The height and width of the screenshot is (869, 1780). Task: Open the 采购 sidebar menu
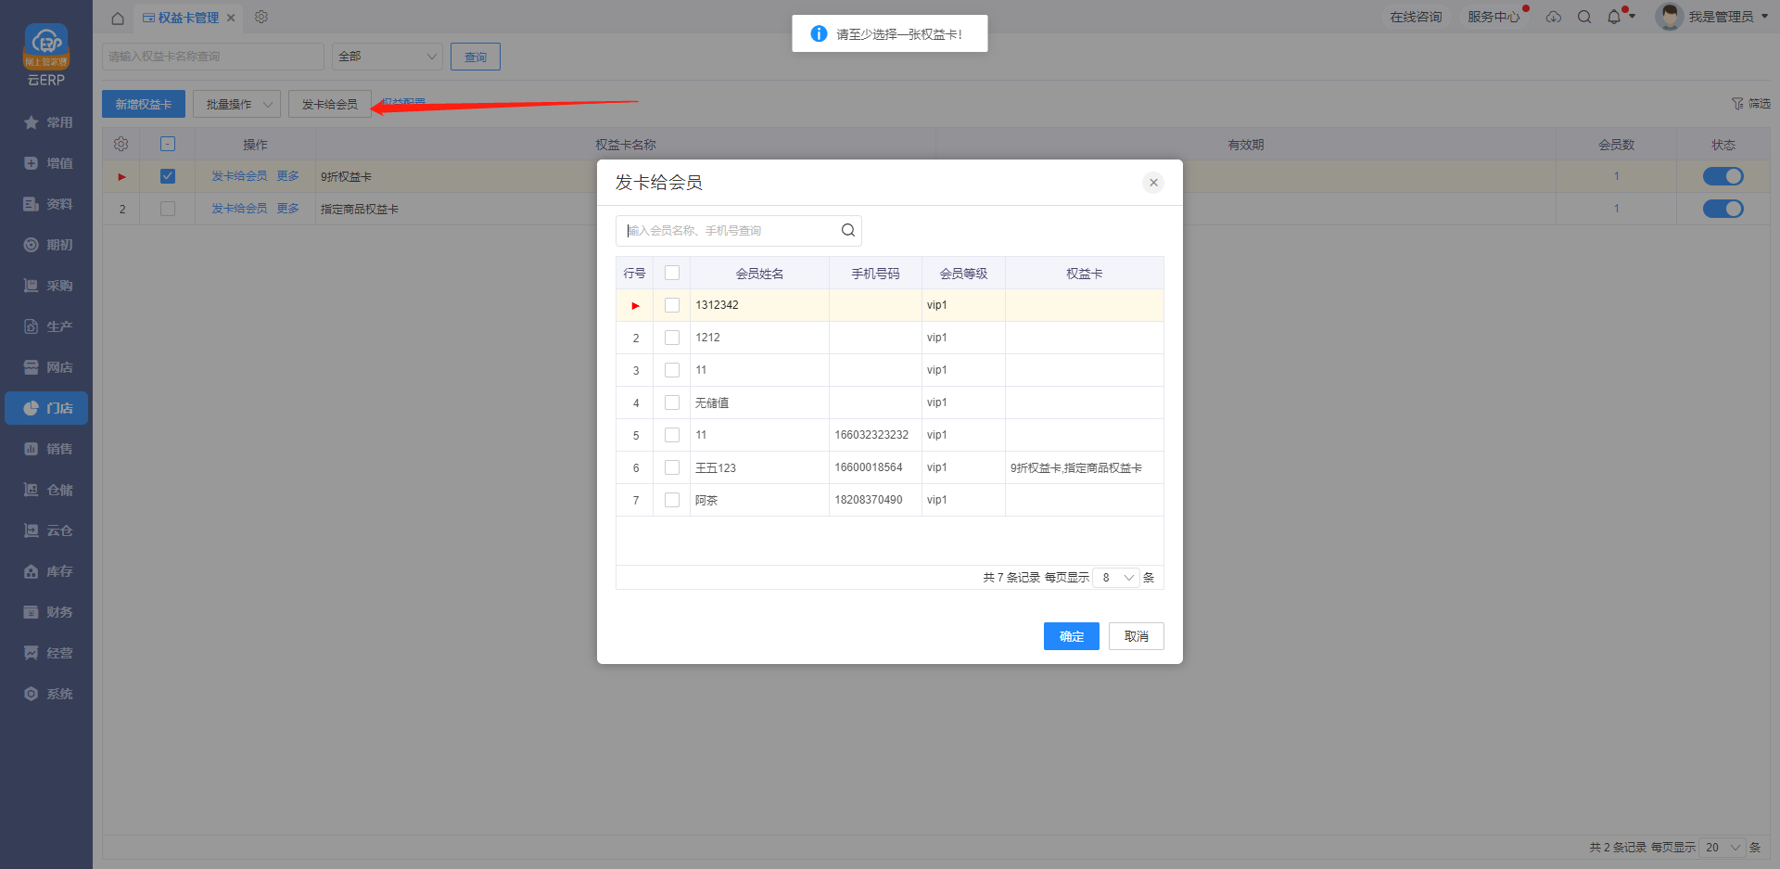(46, 286)
